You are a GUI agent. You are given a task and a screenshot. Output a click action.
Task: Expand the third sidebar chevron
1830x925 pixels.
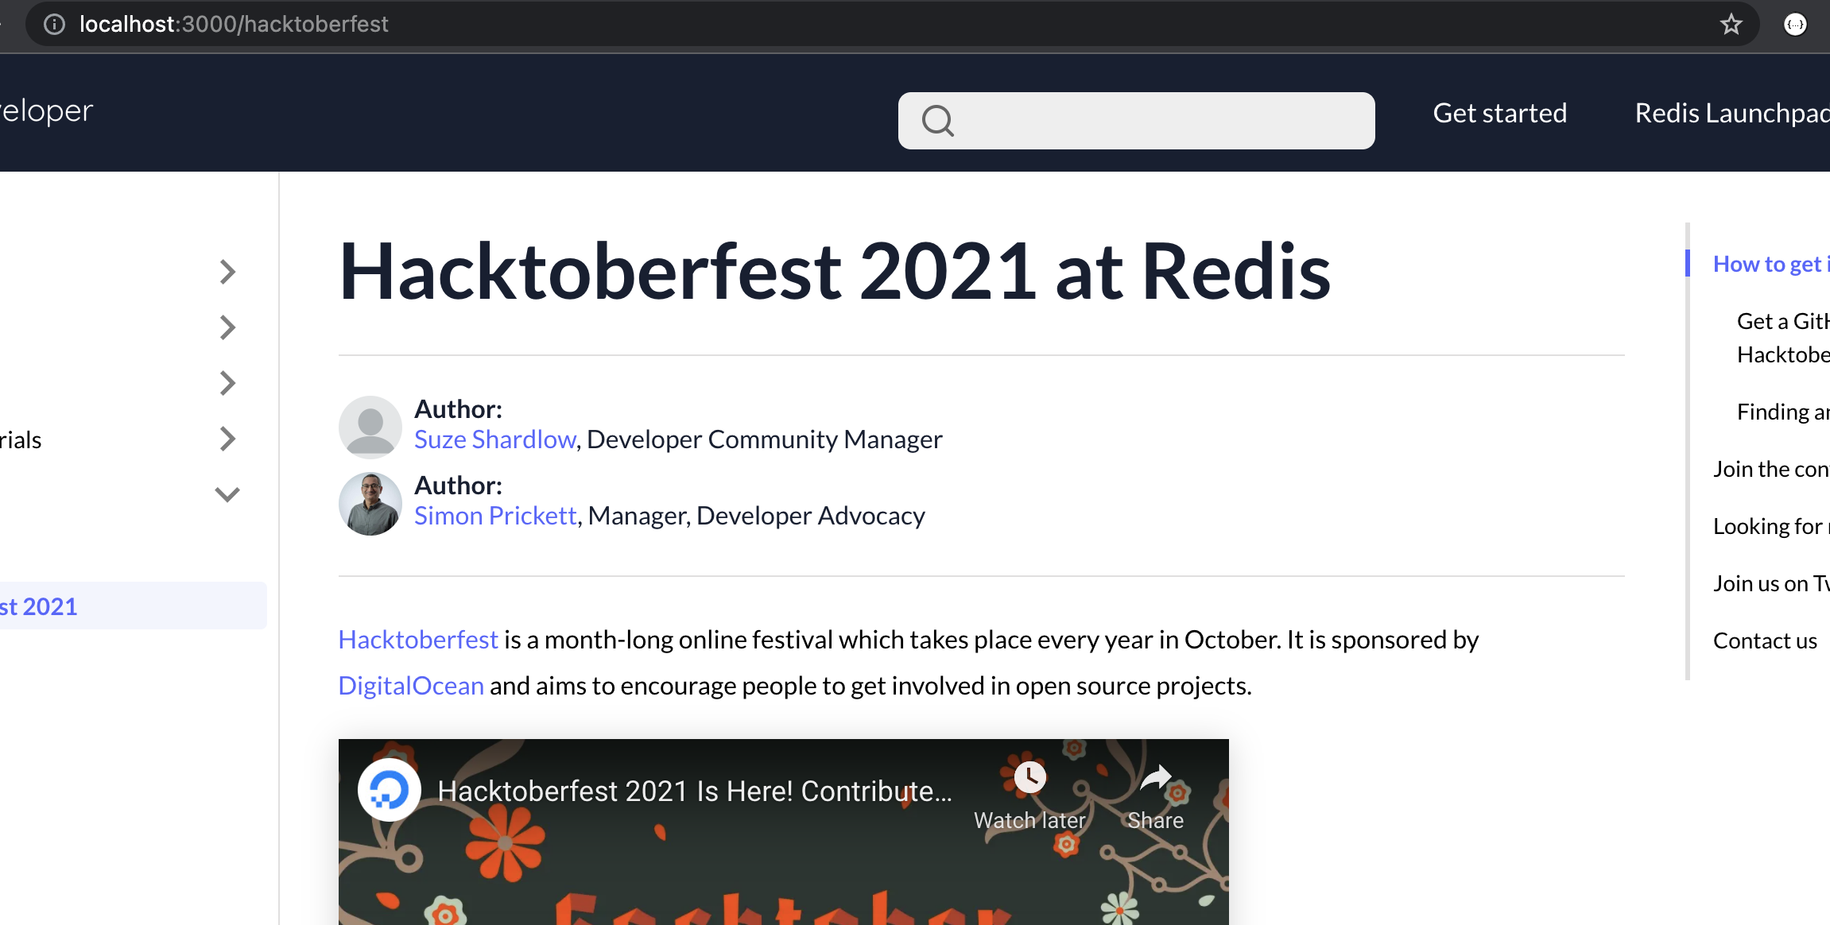click(227, 383)
